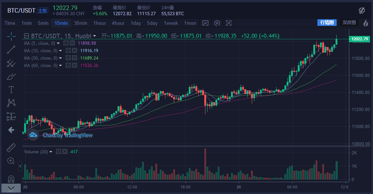Viewport: 373px width, 194px height.
Task: Toggle magnet mode in drawing toolbar
Action: tap(11, 178)
